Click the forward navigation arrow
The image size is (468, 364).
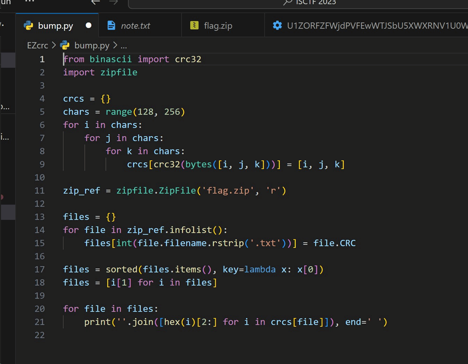(x=113, y=2)
